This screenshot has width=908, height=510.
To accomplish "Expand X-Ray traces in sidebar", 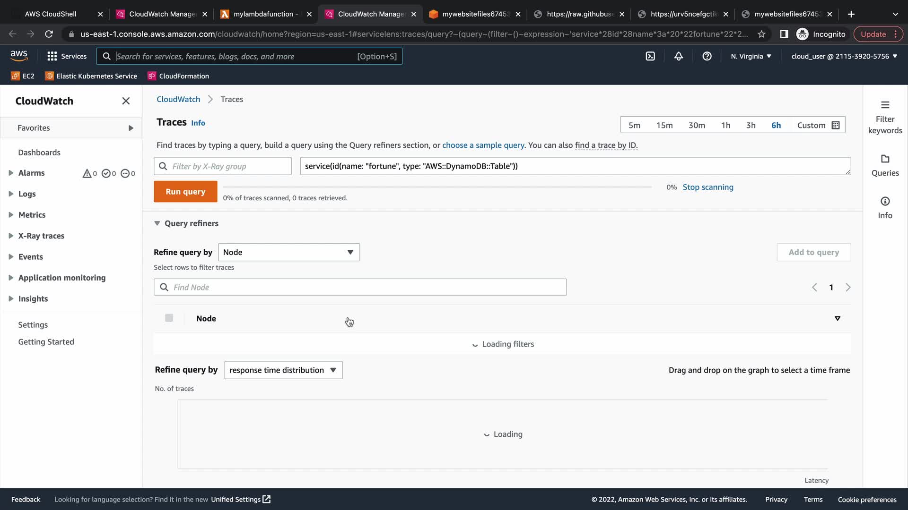I will [x=11, y=236].
